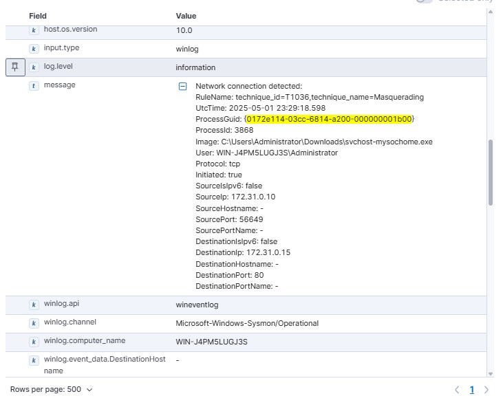
Task: Click scrollbar up arrow
Action: 491,12
